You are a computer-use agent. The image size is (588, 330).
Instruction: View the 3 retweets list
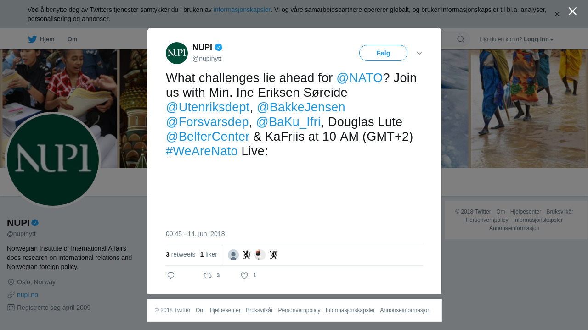tap(181, 254)
